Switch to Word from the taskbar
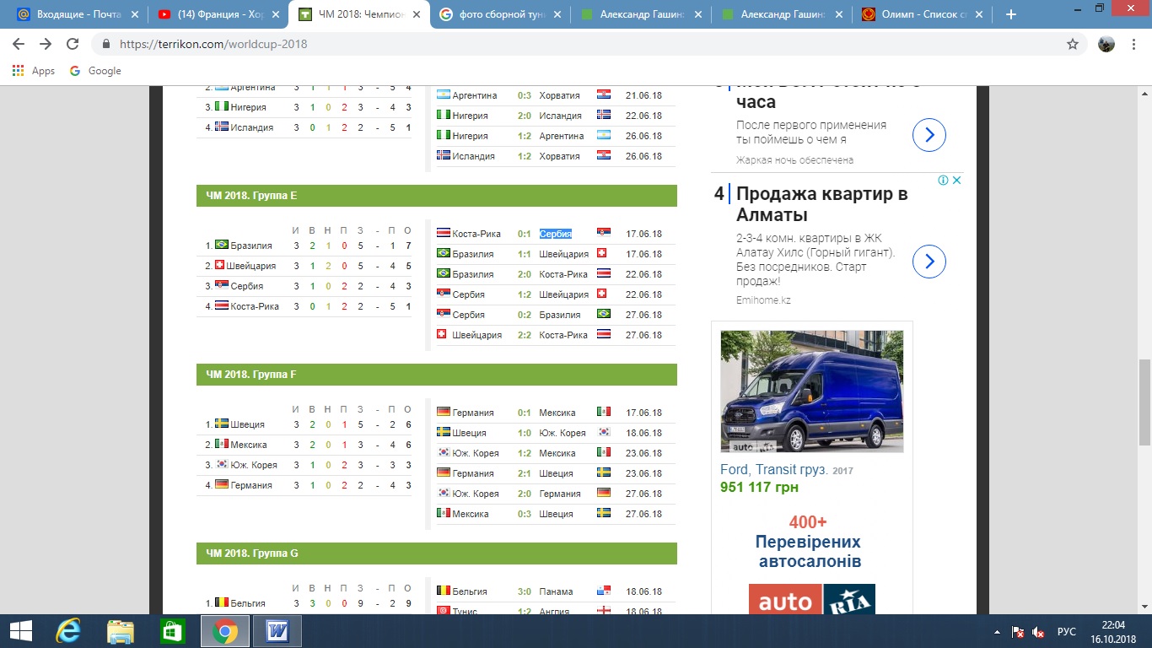Image resolution: width=1152 pixels, height=648 pixels. coord(277,631)
